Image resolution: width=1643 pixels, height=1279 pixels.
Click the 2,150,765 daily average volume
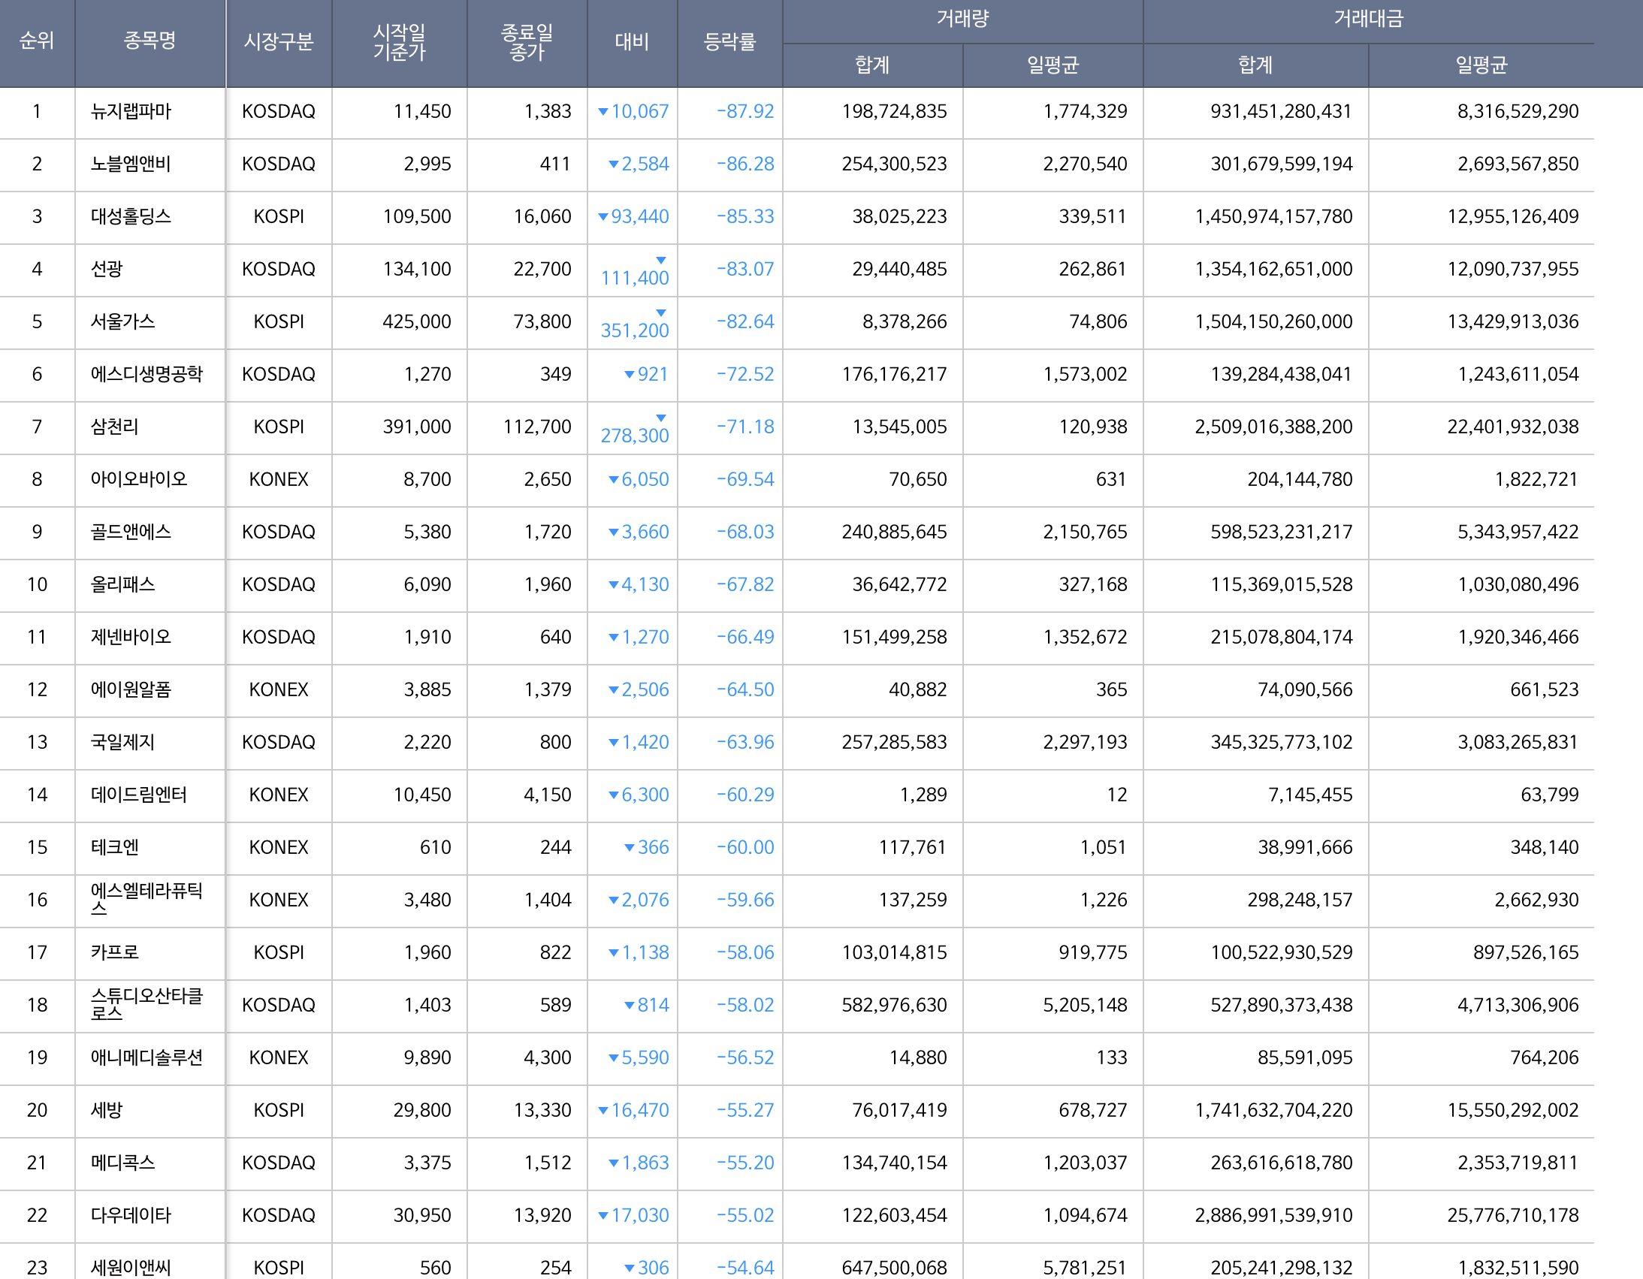pyautogui.click(x=1085, y=532)
